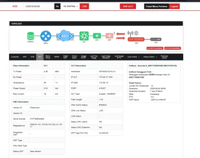Open the STB tab
This screenshot has height=158, width=200.
coord(32,57)
